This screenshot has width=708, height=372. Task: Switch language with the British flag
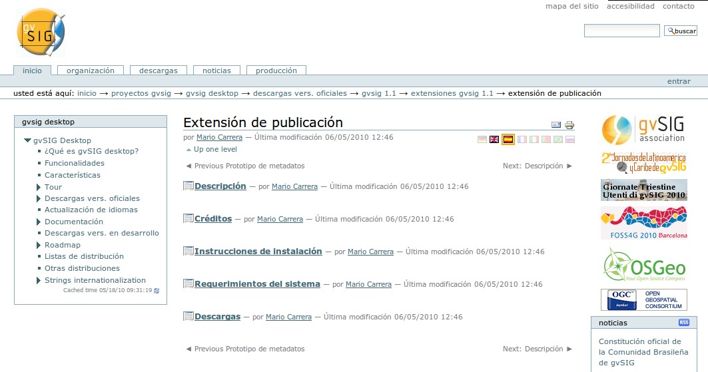(494, 139)
